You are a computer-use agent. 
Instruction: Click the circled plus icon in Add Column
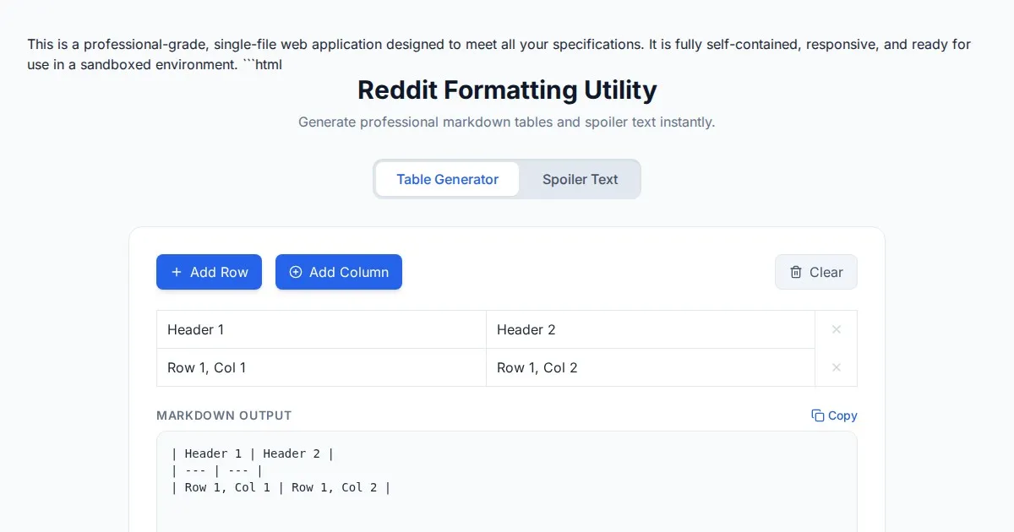click(296, 272)
